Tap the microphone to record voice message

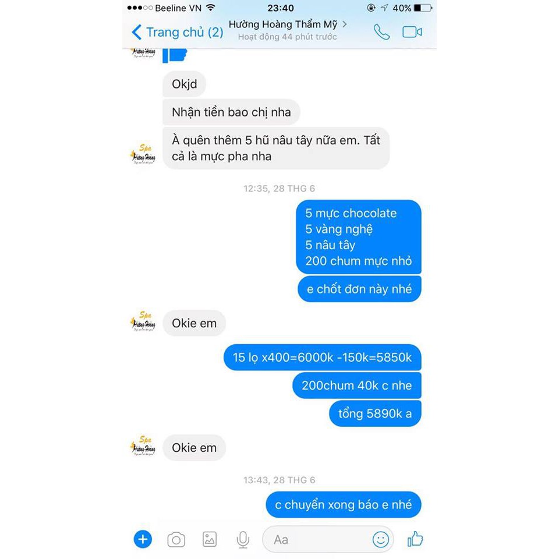pos(243,539)
